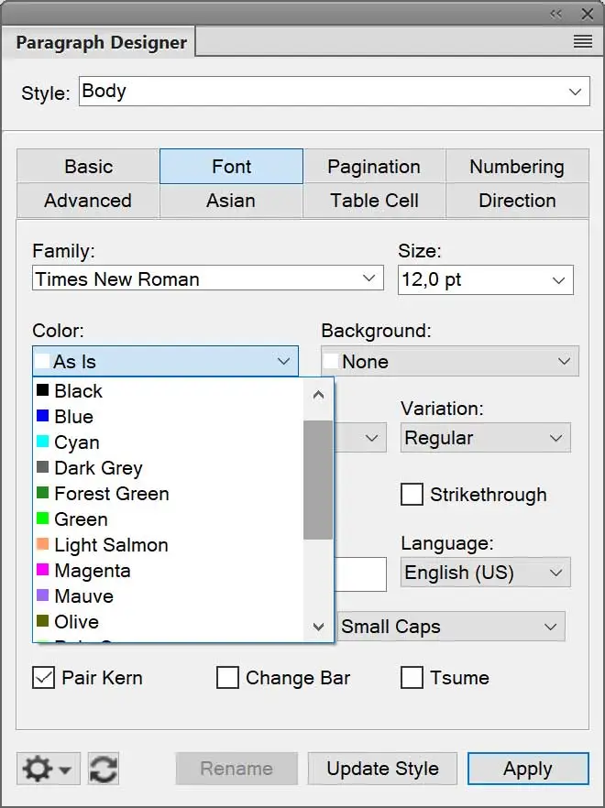
Task: Check the Change Bar option
Action: 225,678
